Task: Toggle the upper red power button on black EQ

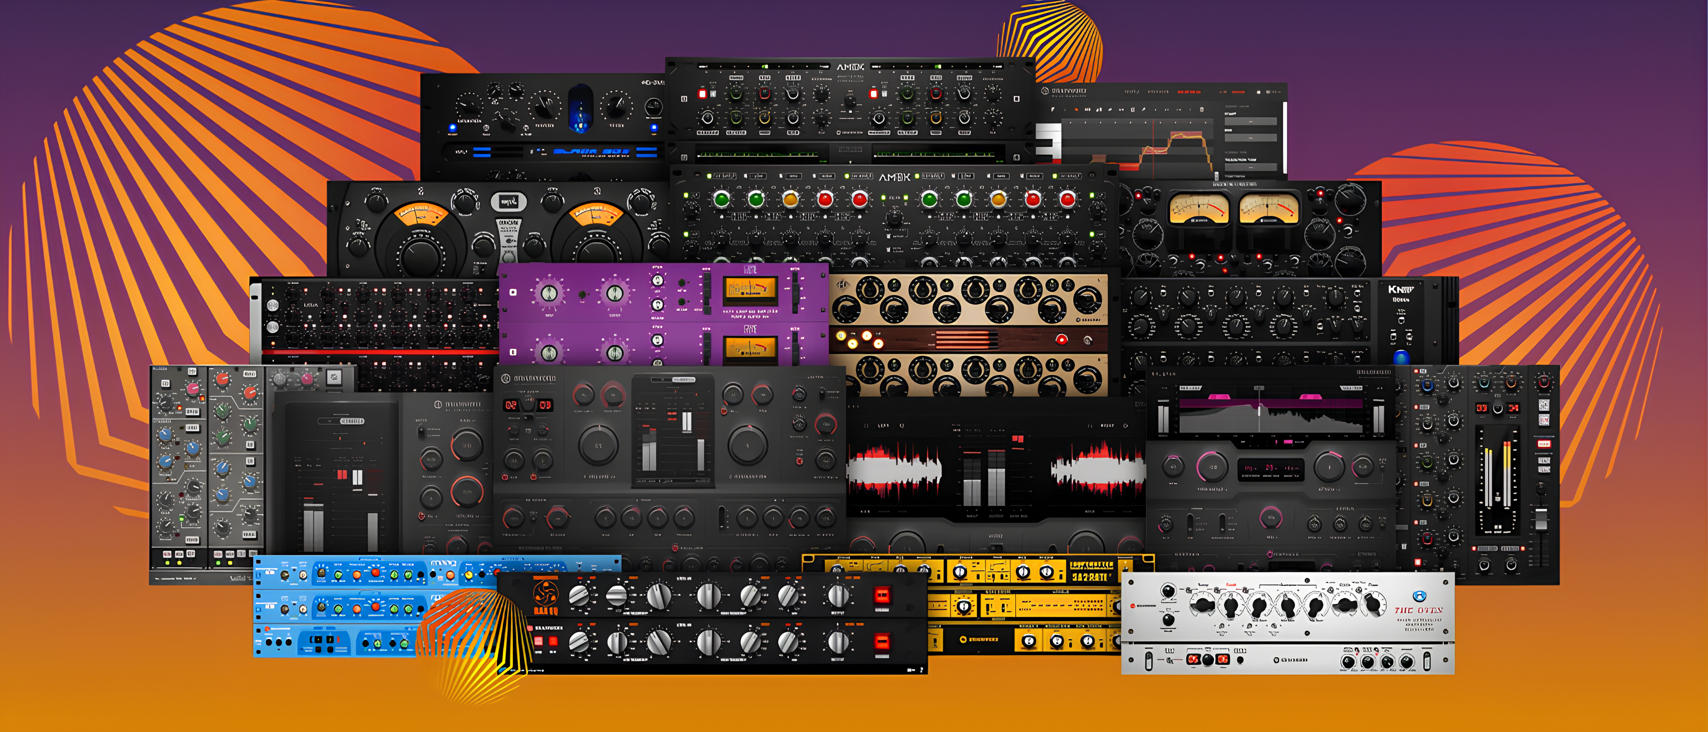Action: pyautogui.click(x=882, y=595)
